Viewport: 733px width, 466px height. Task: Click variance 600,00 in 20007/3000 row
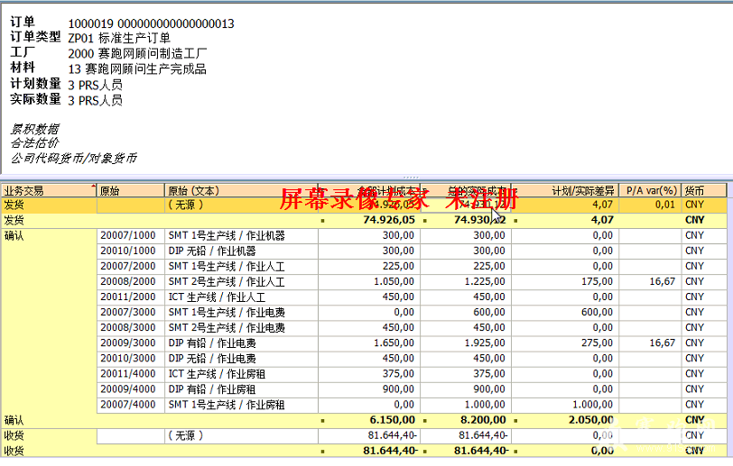(597, 312)
